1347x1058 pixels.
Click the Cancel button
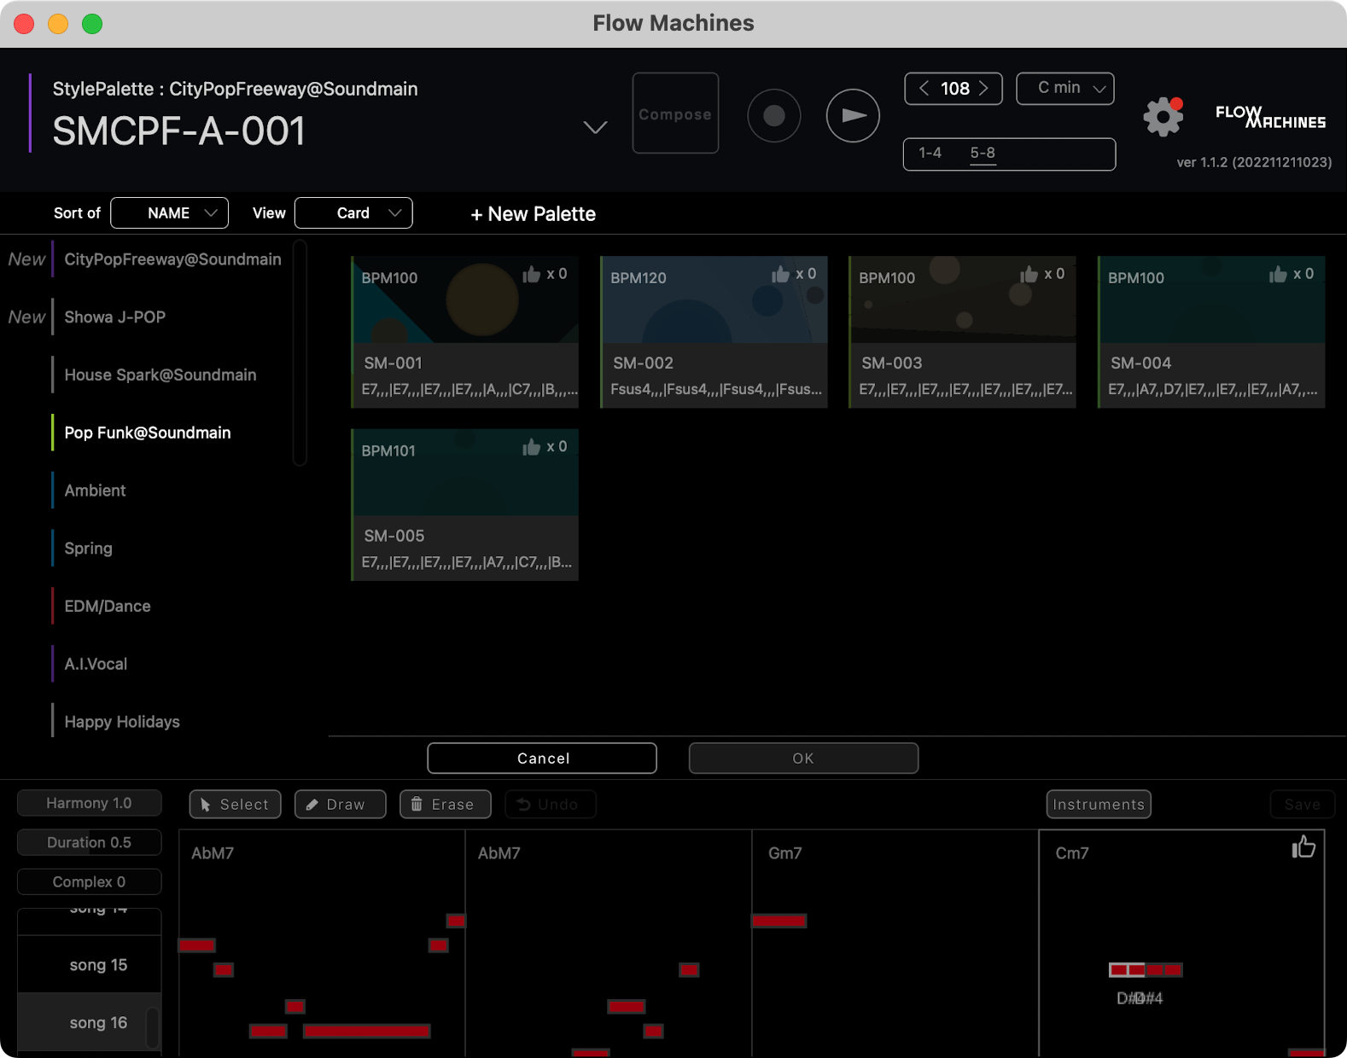542,759
